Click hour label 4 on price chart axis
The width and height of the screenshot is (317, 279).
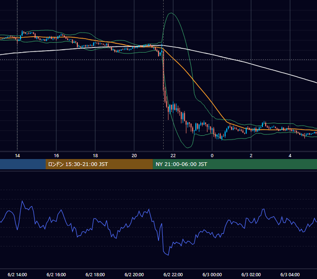(x=290, y=156)
